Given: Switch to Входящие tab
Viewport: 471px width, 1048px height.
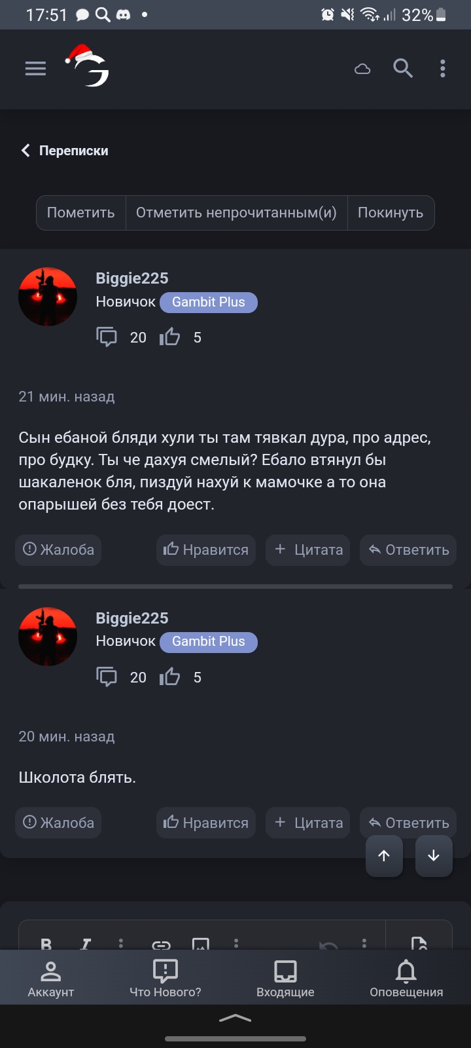Looking at the screenshot, I should coord(285,978).
